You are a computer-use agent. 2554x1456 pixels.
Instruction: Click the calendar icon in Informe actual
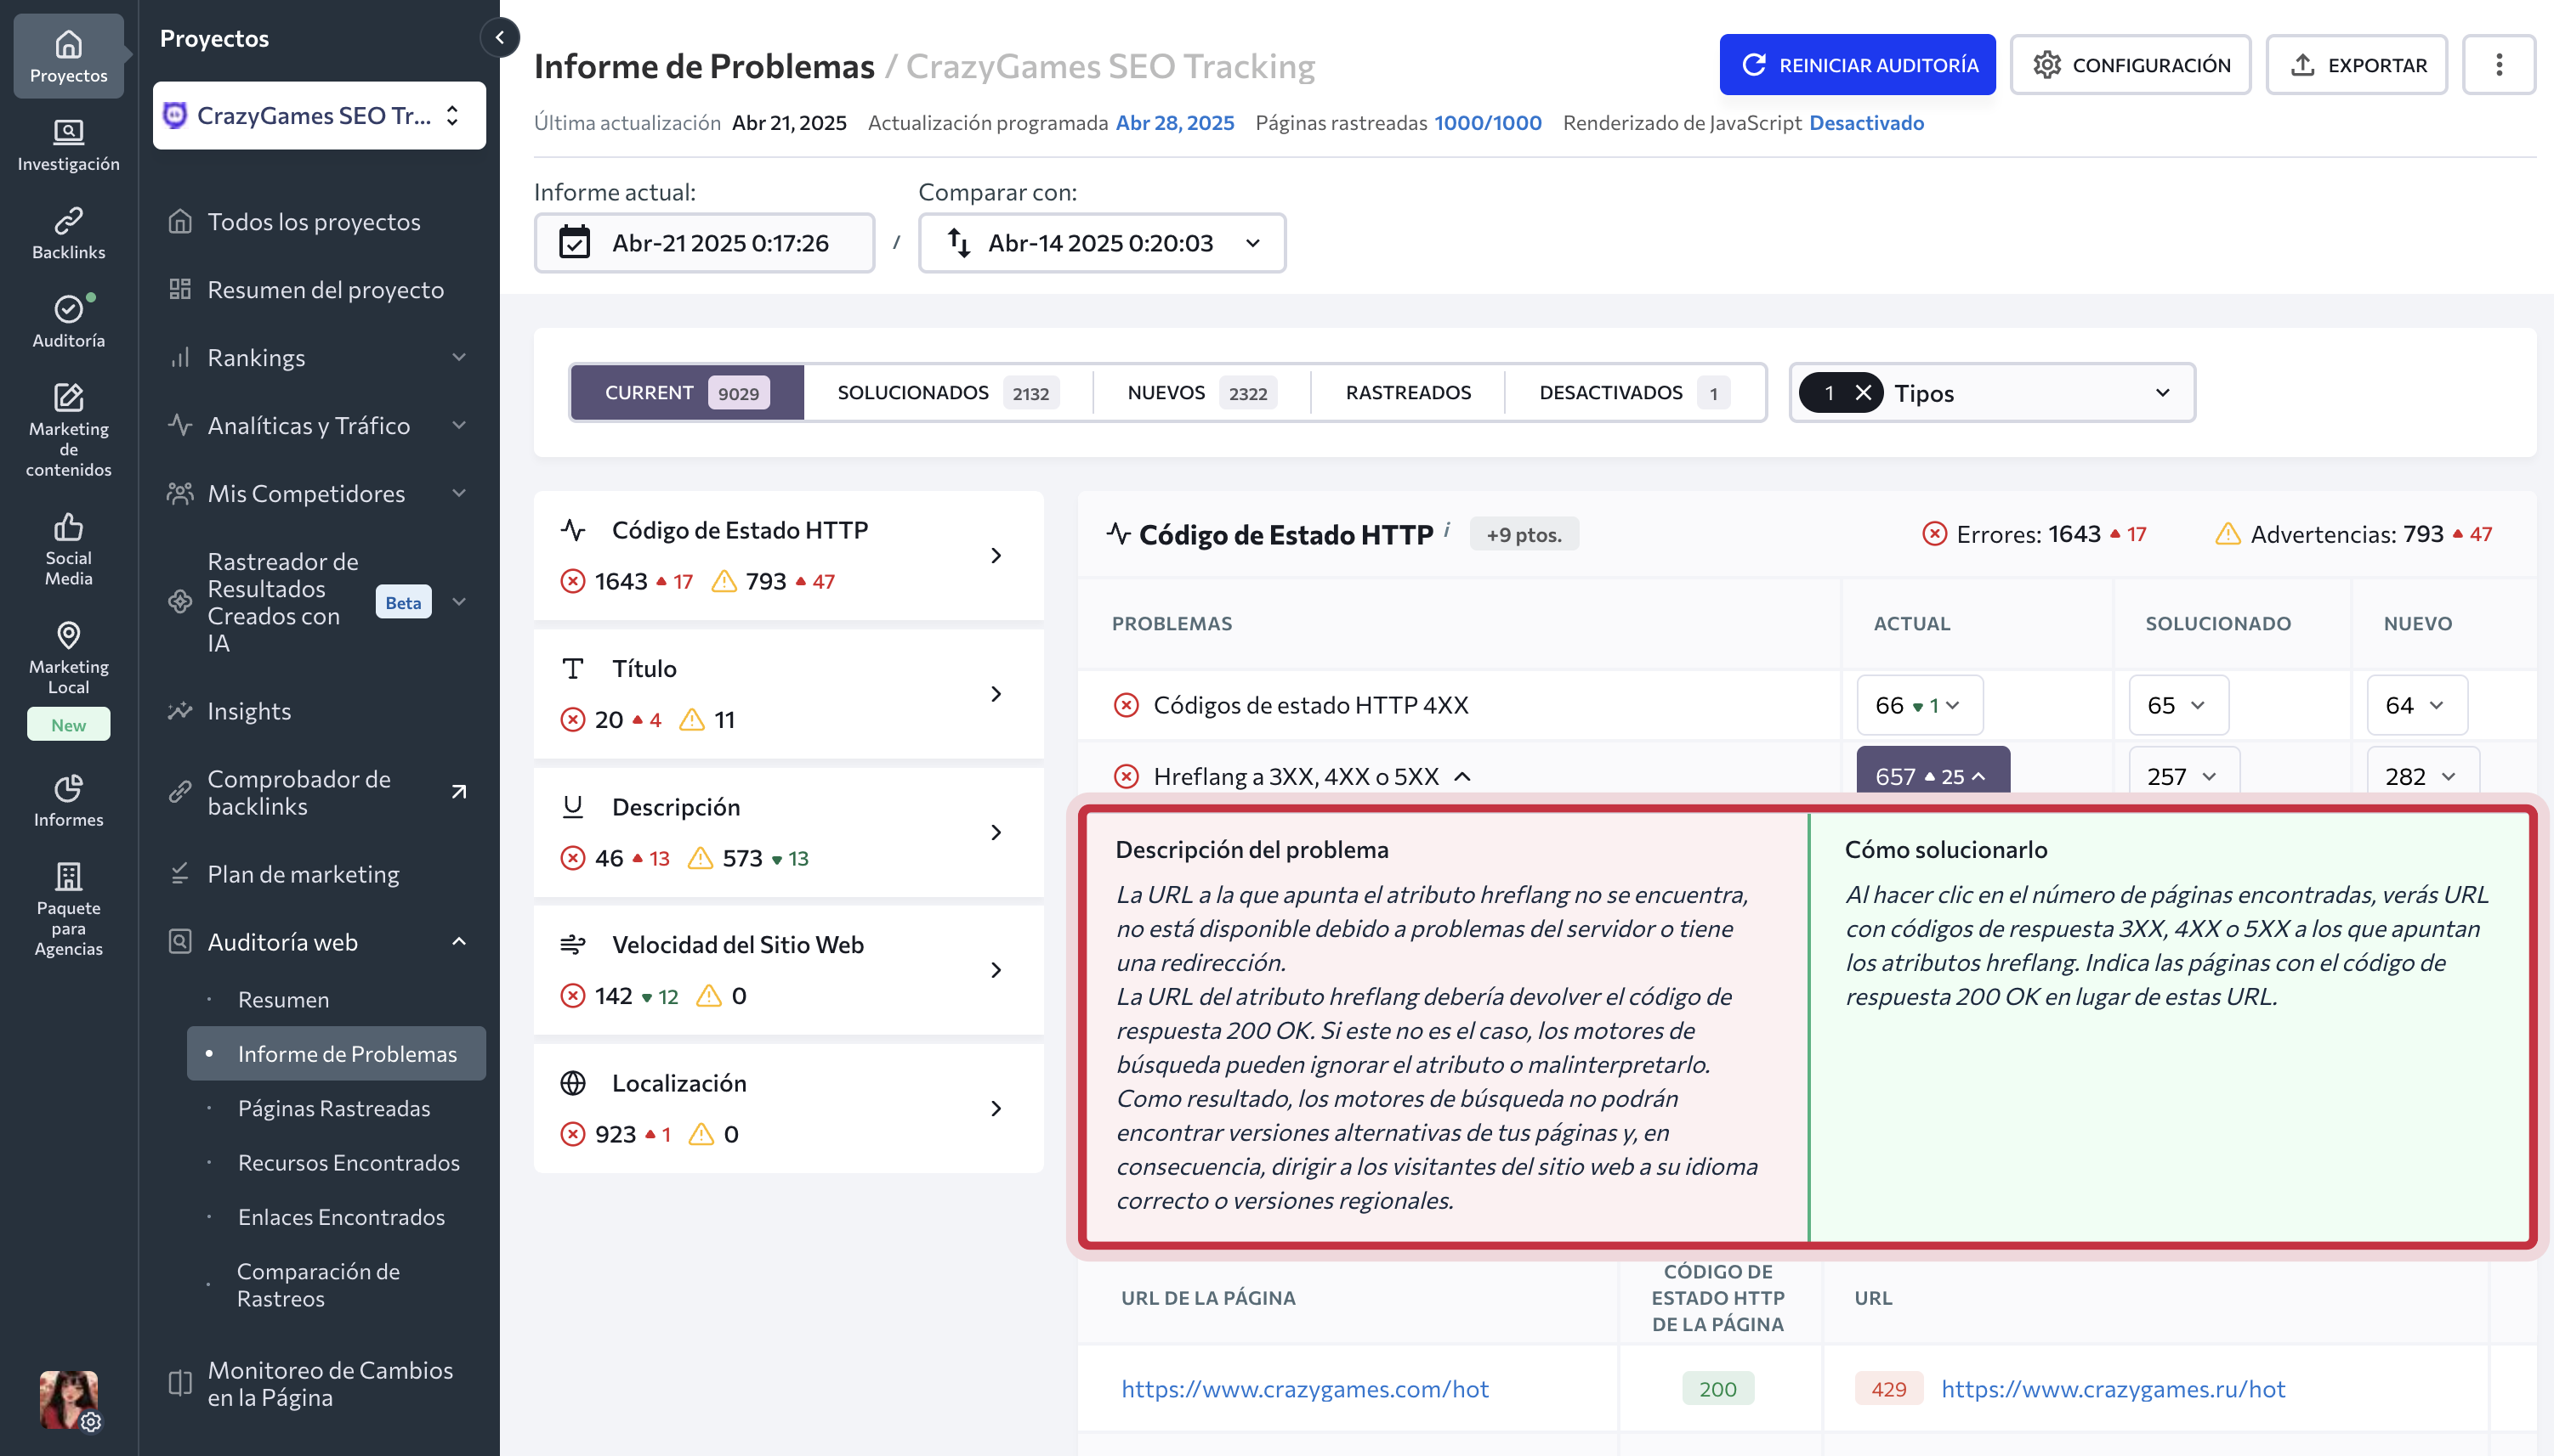pyautogui.click(x=575, y=243)
